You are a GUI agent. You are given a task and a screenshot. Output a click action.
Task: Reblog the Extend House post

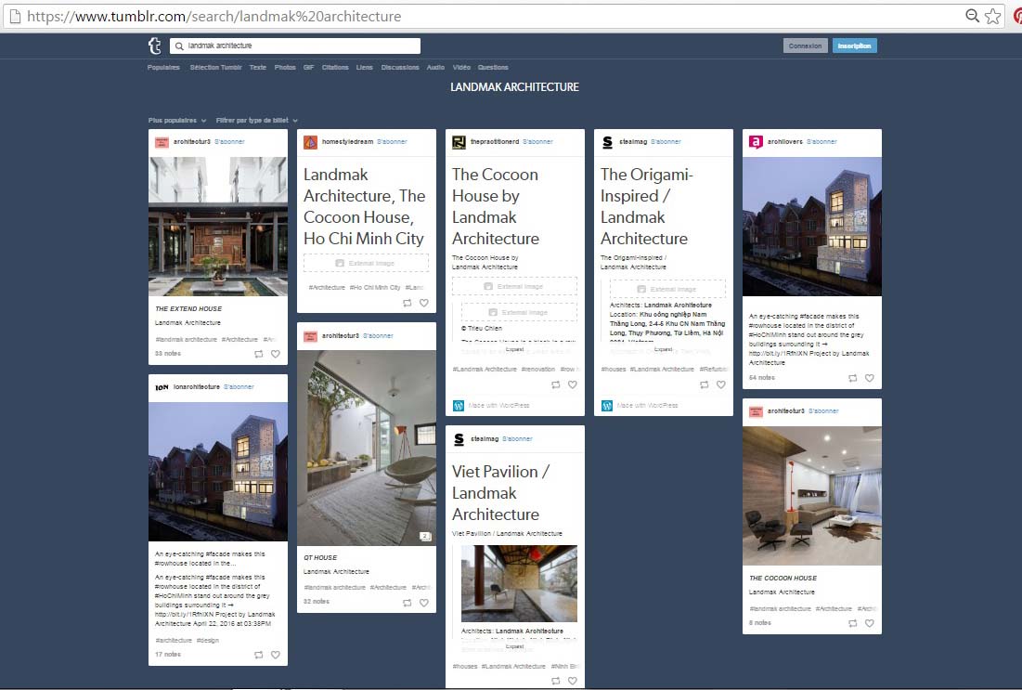pyautogui.click(x=259, y=354)
